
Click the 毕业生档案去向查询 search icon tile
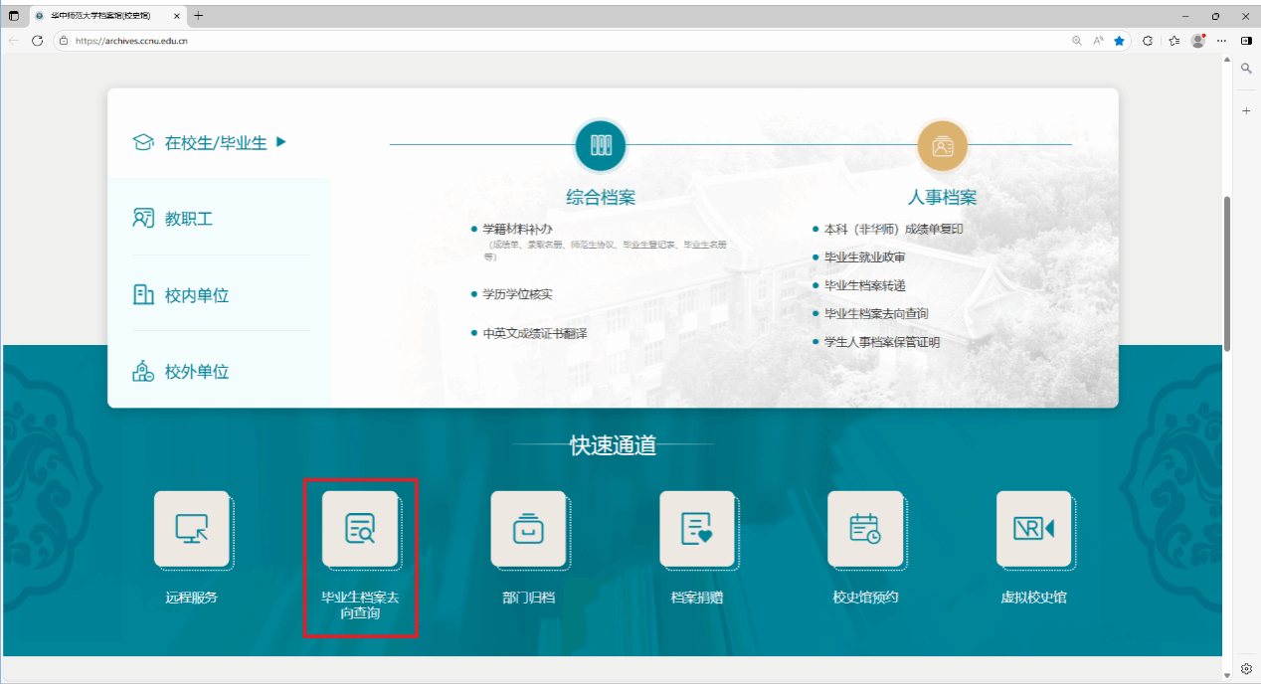click(x=360, y=529)
